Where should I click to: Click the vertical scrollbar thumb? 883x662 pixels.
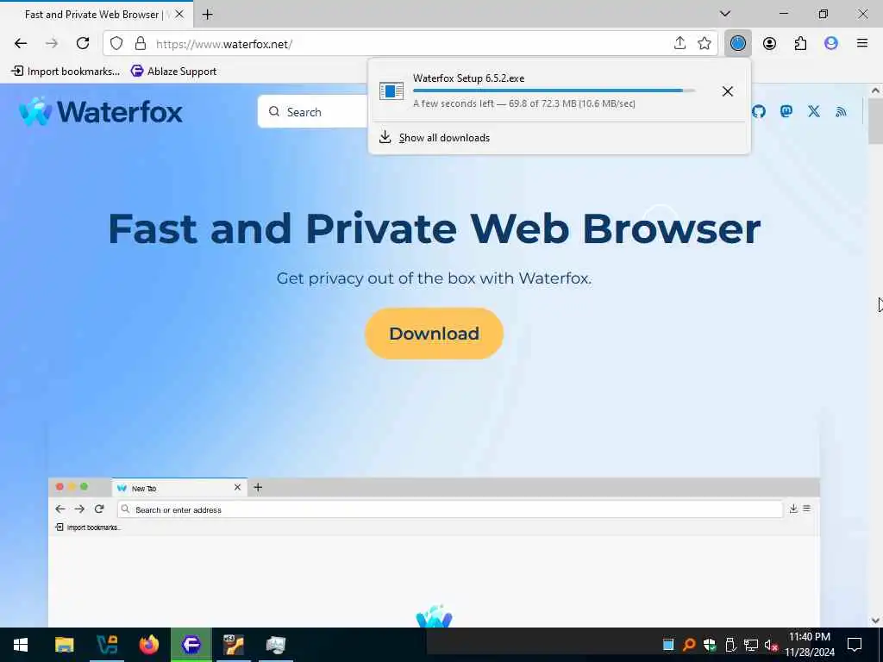coord(875,121)
